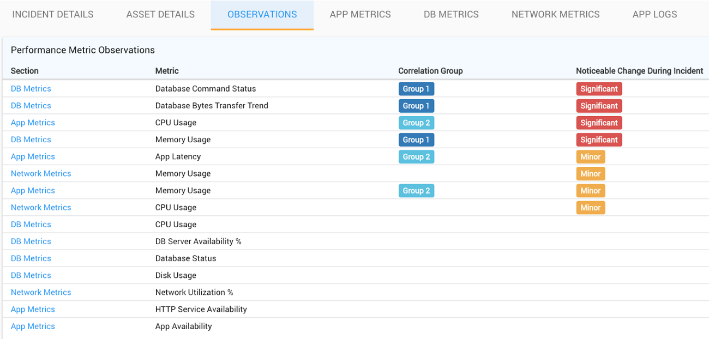Click Minor badge in the App Latency row
The image size is (709, 339).
tap(590, 157)
